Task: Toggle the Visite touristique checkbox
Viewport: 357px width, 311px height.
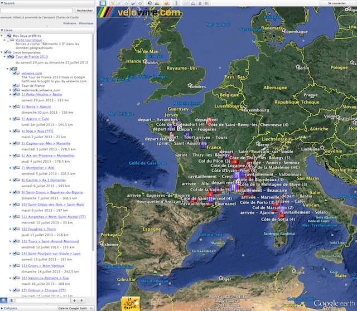Action: [9, 40]
